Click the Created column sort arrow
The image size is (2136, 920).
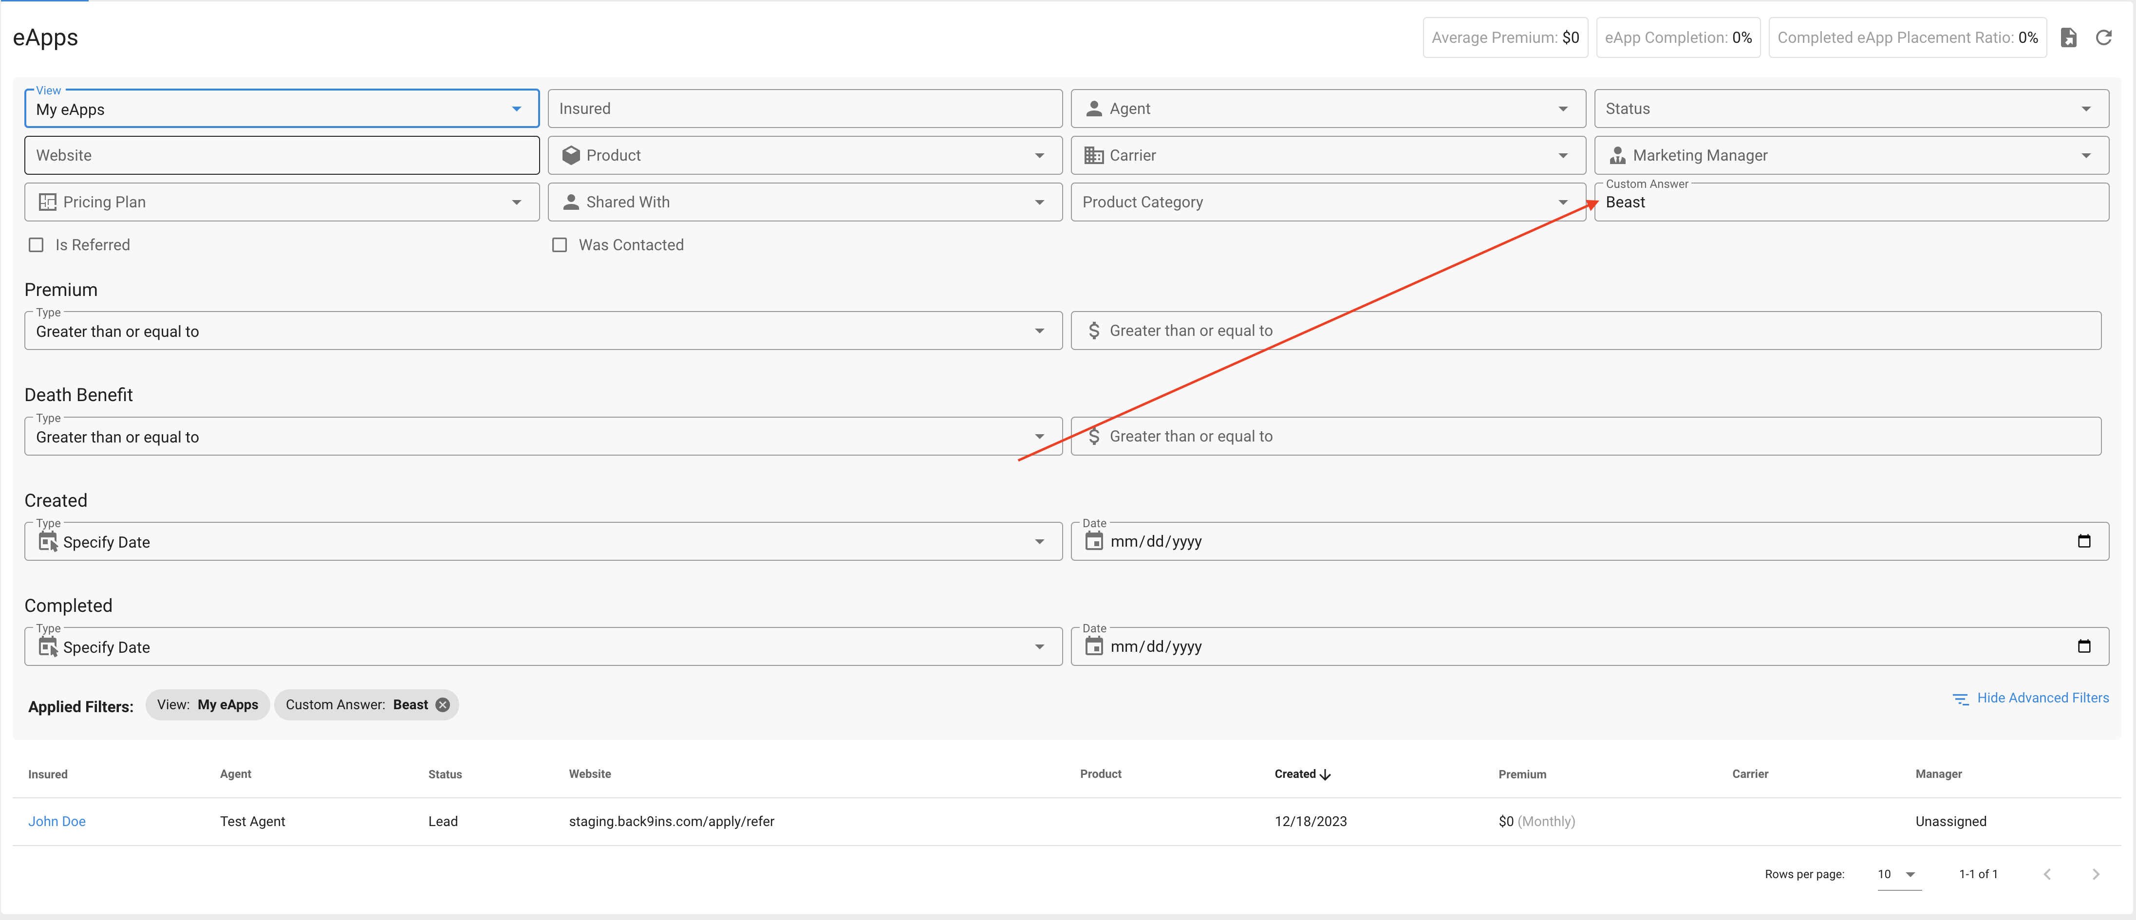pos(1325,774)
